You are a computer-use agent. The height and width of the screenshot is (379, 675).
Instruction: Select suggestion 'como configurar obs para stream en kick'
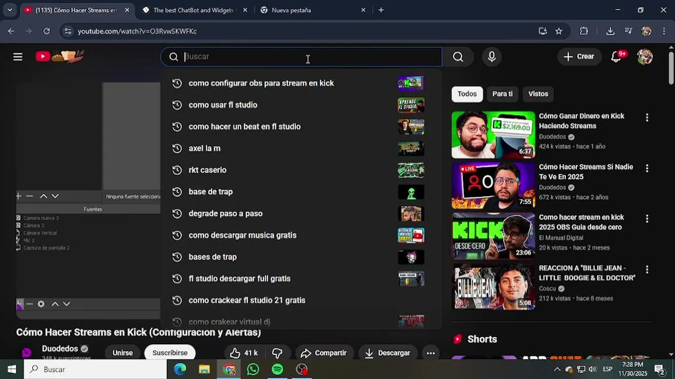pos(301,83)
